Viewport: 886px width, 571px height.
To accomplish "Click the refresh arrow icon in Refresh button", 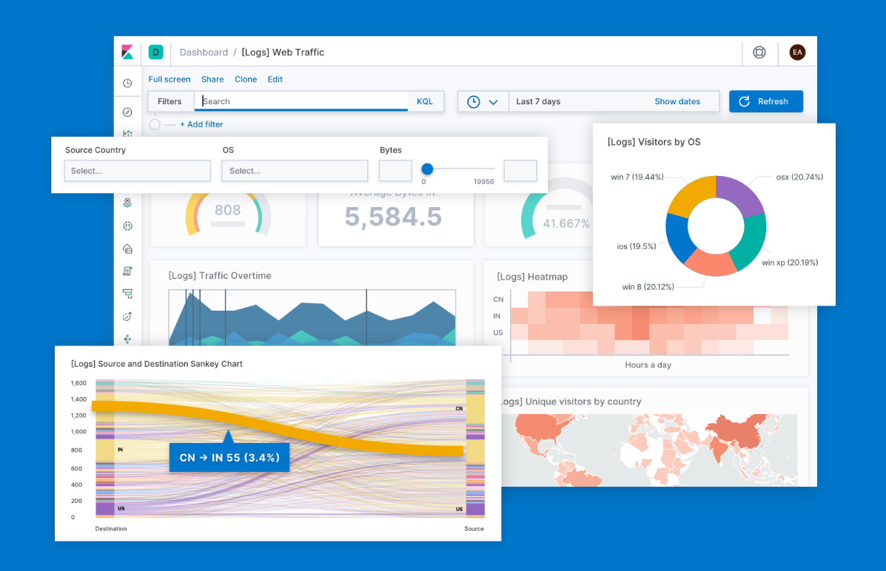I will 745,101.
